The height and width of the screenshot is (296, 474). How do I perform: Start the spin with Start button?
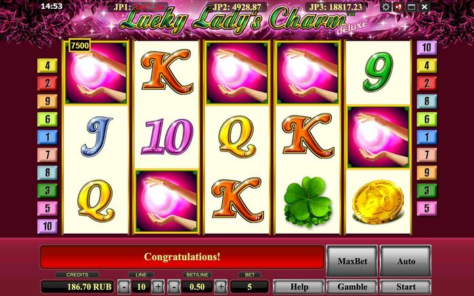pos(406,287)
